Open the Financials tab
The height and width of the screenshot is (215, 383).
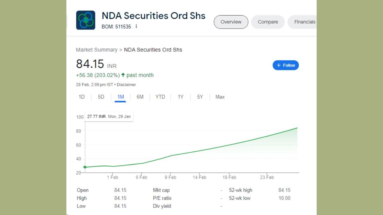[305, 22]
